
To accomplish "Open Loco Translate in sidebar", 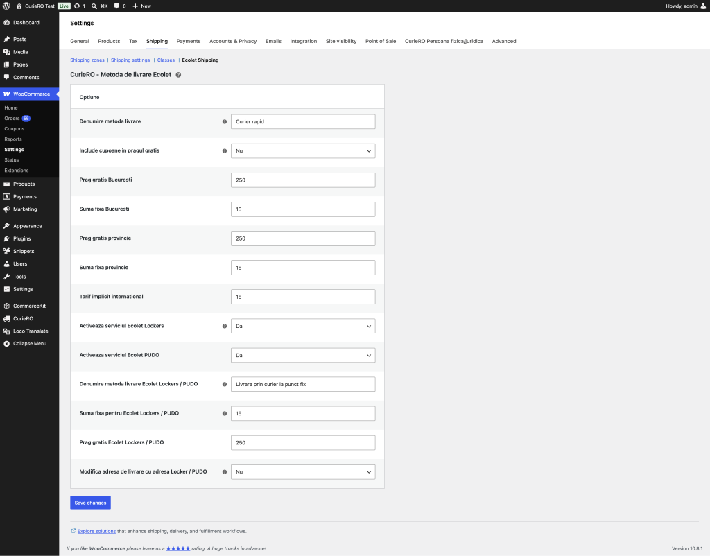I will point(29,331).
